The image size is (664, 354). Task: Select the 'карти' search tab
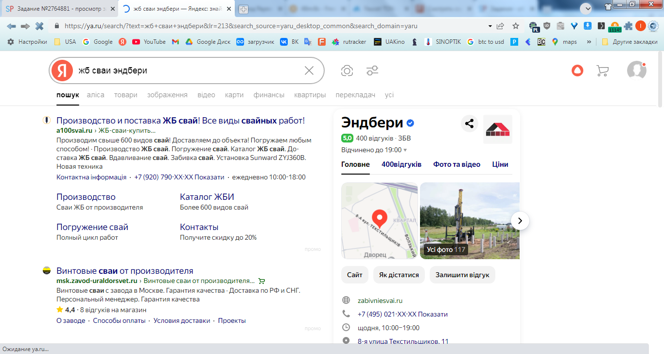(x=234, y=95)
